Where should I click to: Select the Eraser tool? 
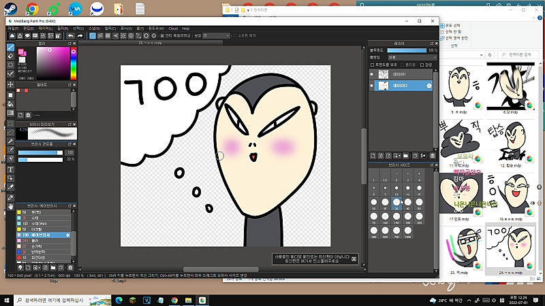[10, 56]
